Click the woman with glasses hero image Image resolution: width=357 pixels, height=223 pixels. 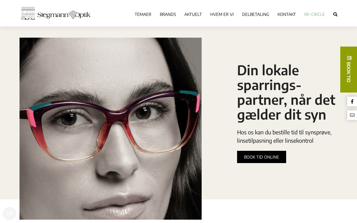110,129
